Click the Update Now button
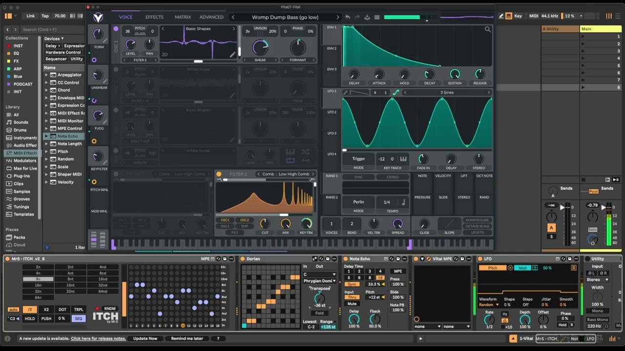The width and height of the screenshot is (625, 351). click(146, 338)
